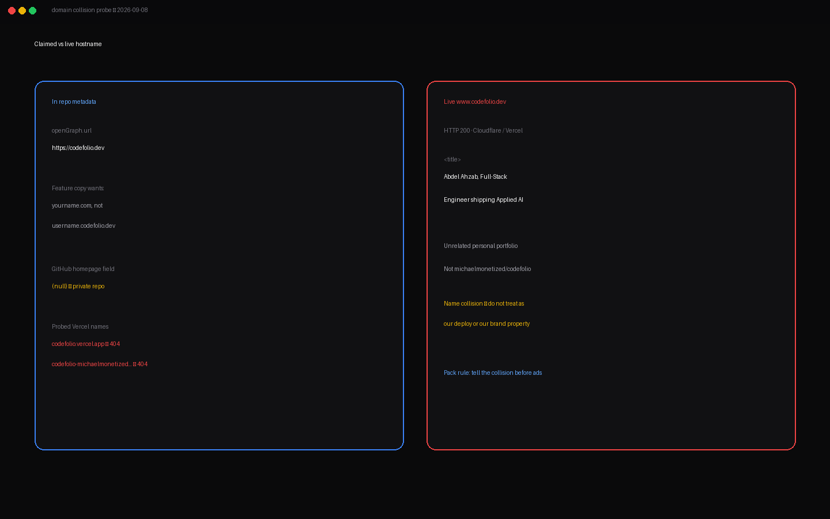The width and height of the screenshot is (830, 519).
Task: Select the '(null) private repo' value
Action: click(x=78, y=286)
